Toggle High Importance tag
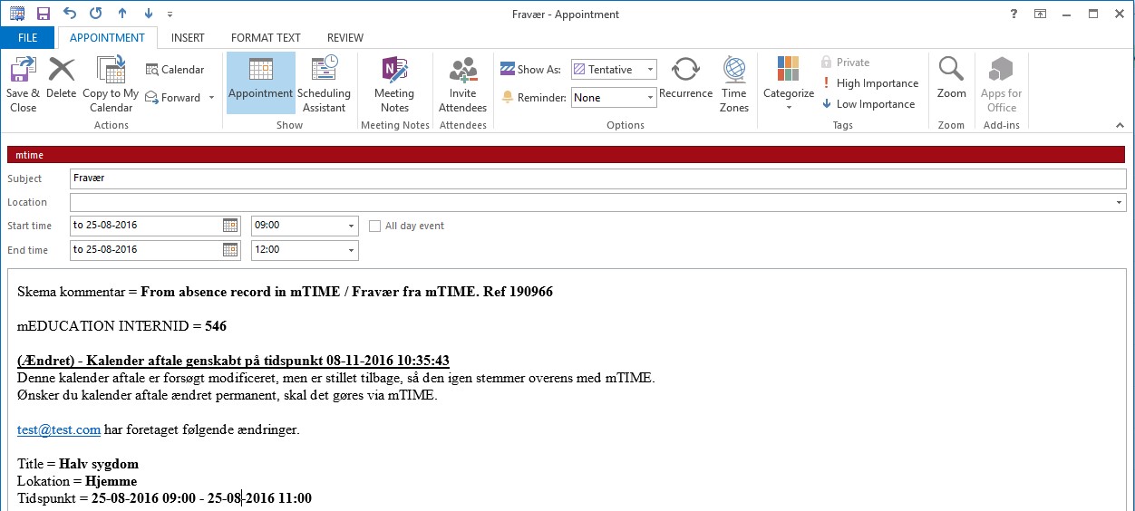1135x511 pixels. pos(868,83)
